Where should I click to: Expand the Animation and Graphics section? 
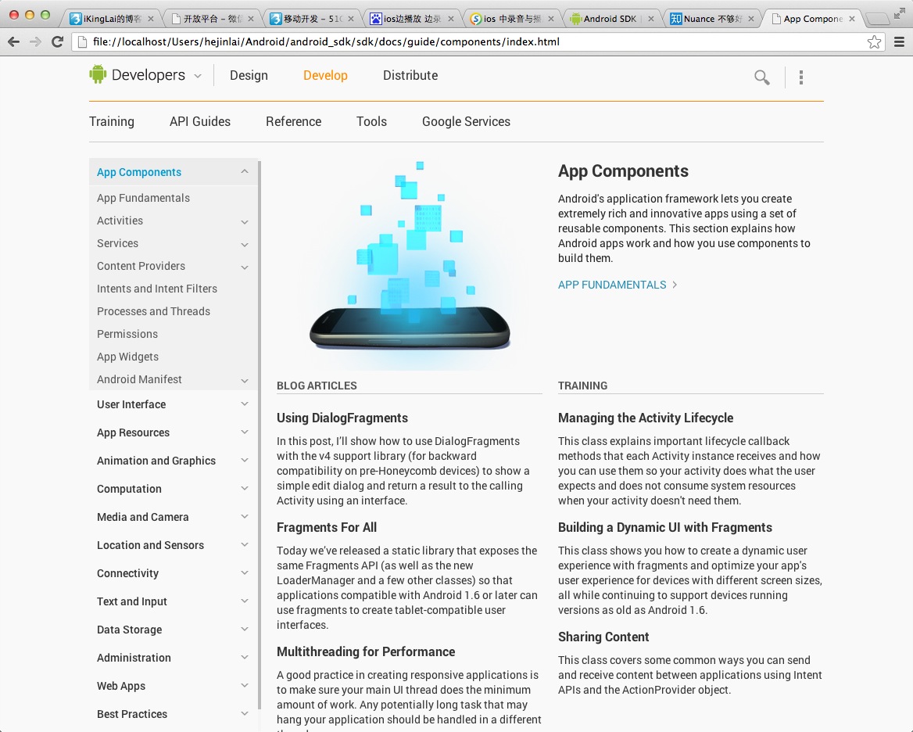tap(245, 460)
